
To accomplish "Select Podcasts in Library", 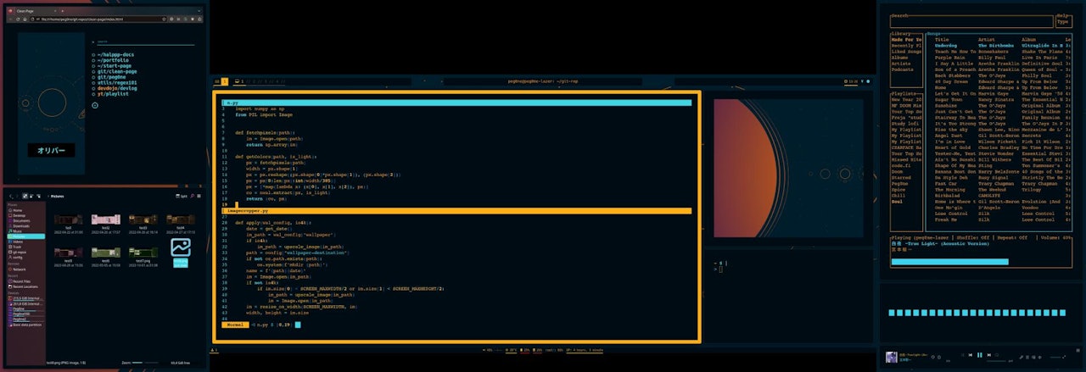I will 903,69.
